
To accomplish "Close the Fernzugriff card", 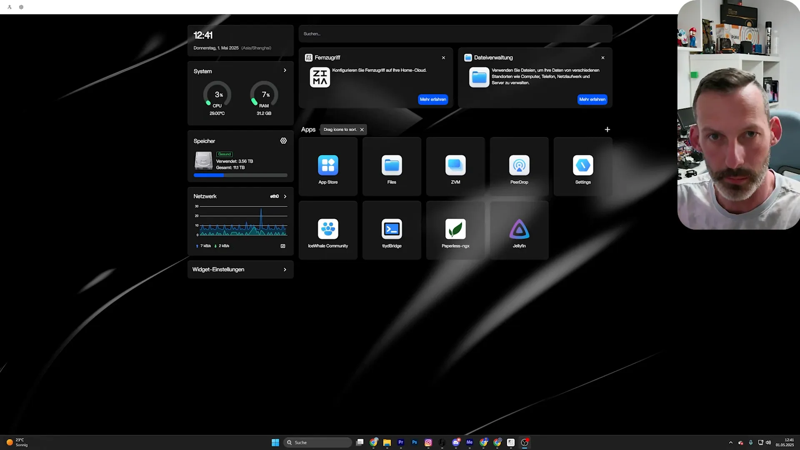I will tap(443, 58).
